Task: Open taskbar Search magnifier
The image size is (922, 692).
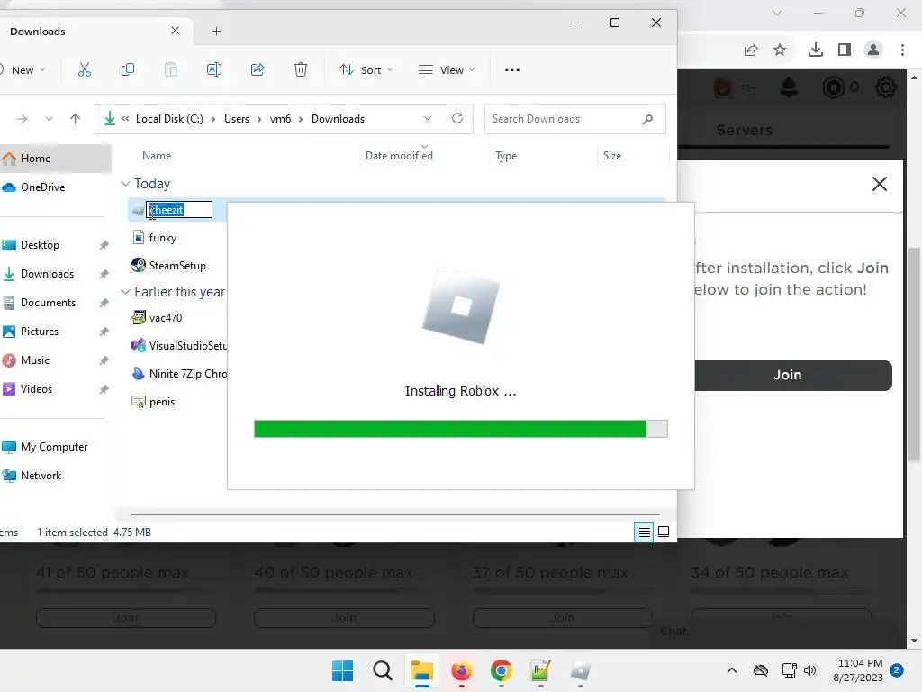Action: pyautogui.click(x=382, y=670)
